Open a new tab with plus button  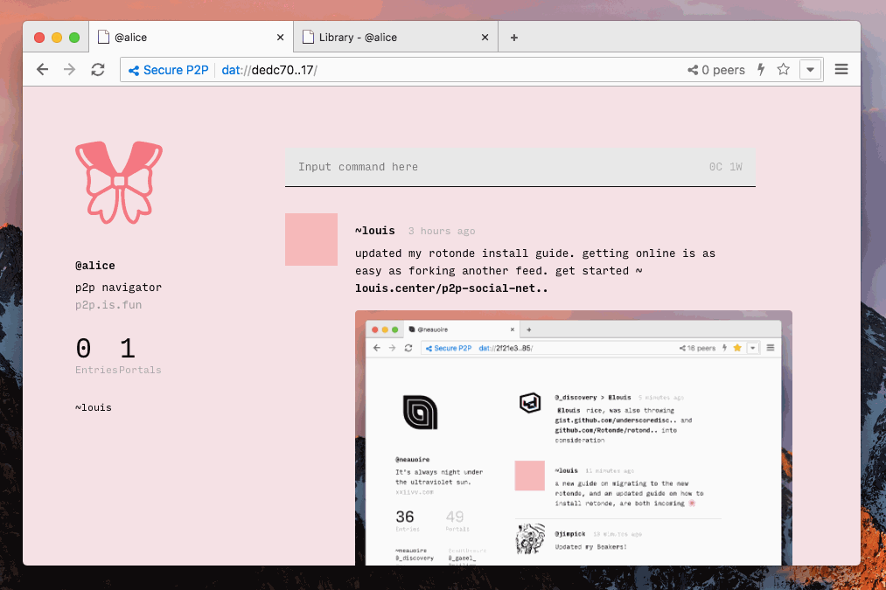tap(514, 38)
